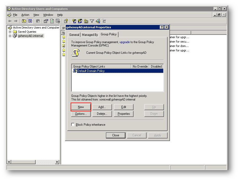Screen dimensions: 239x181
Task: Open the Action menu
Action: tap(25, 15)
